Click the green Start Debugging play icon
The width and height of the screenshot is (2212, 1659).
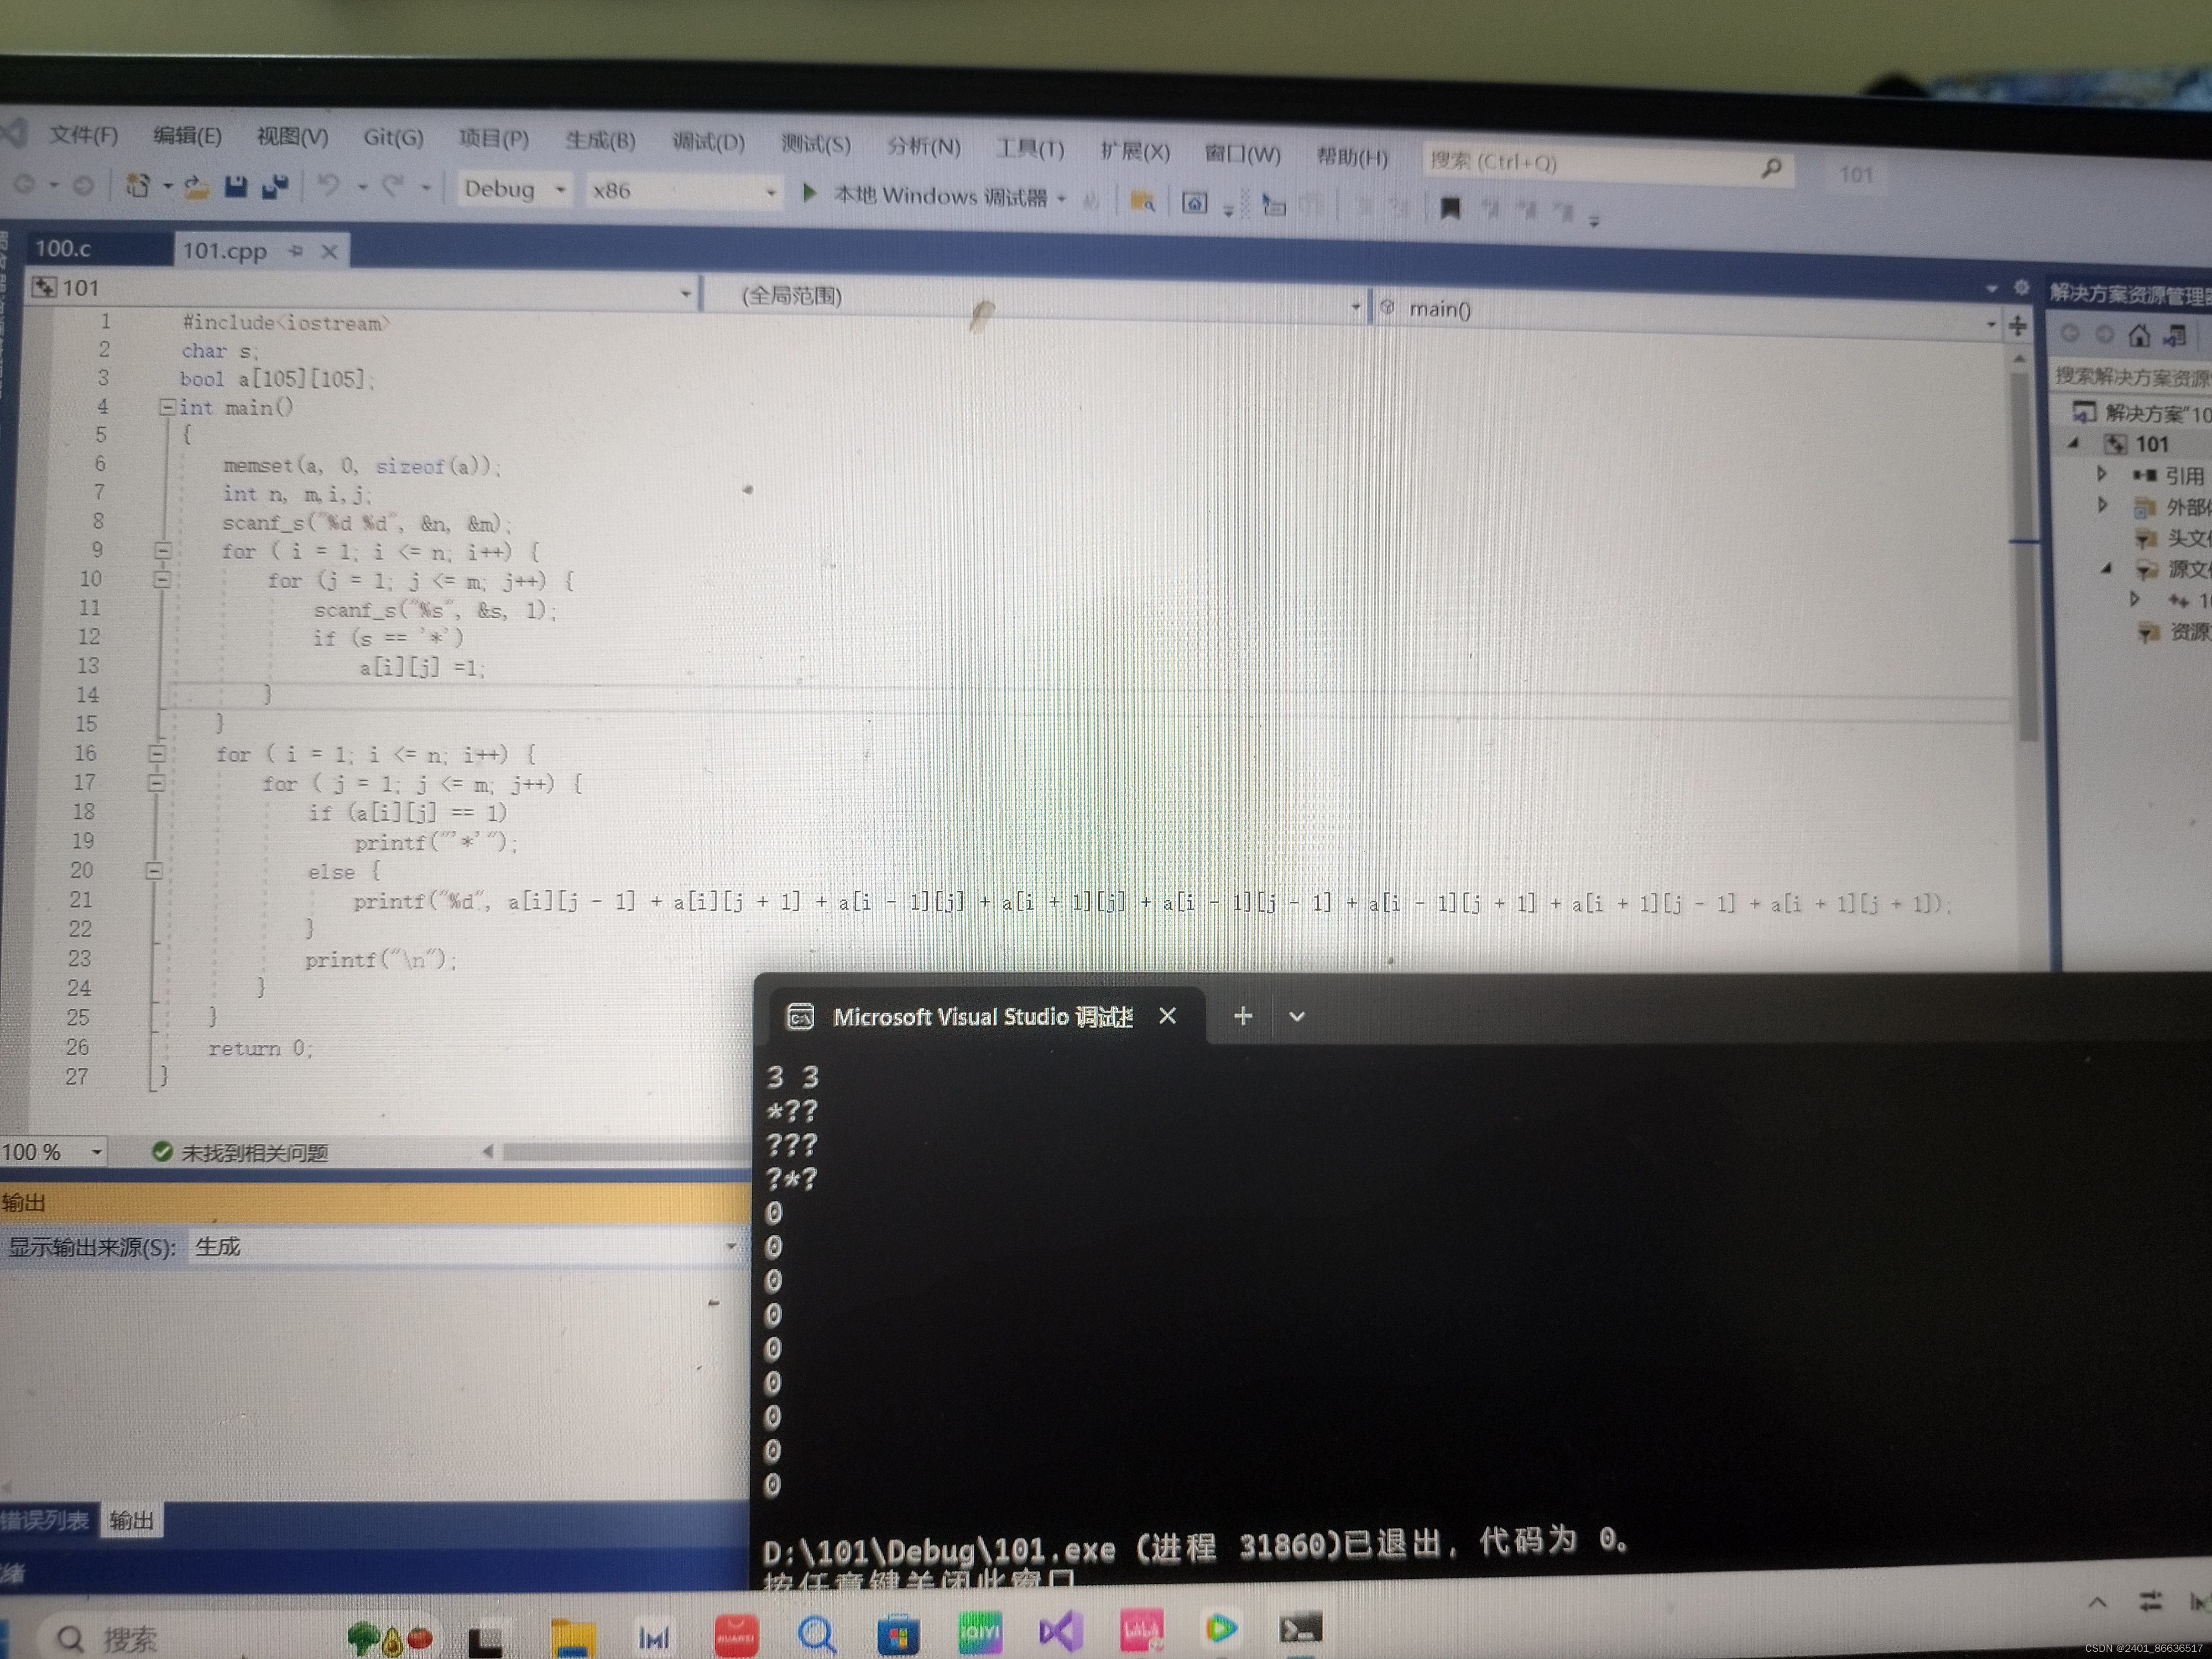click(810, 192)
